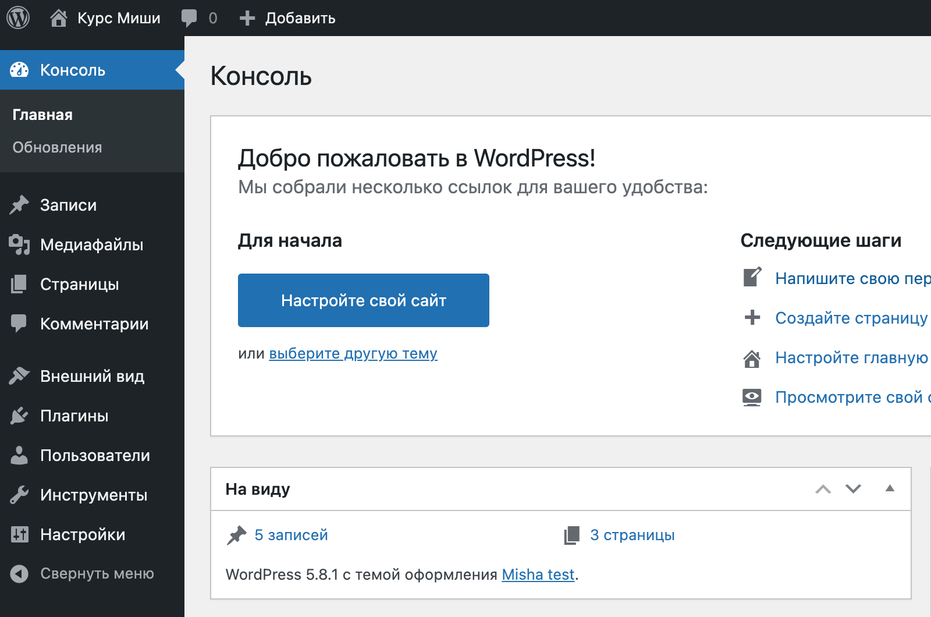Click the collapse arrow icon for Свернуть меню
Screen dimensions: 931x617
click(19, 574)
